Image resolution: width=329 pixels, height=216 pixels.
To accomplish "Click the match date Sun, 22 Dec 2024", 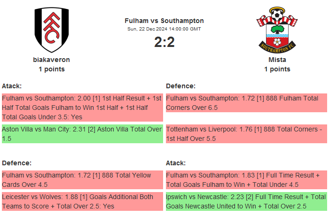I will 164,29.
